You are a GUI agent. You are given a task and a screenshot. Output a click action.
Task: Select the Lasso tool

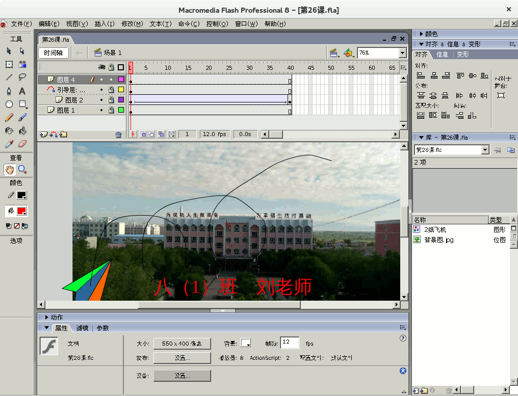22,77
